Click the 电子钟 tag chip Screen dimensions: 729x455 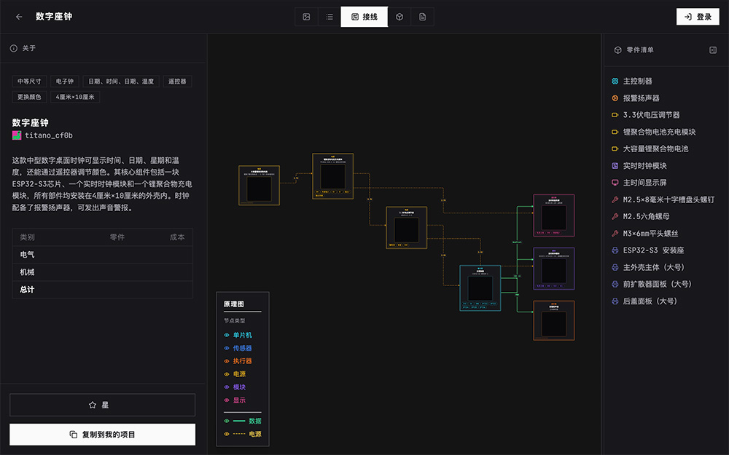(64, 81)
